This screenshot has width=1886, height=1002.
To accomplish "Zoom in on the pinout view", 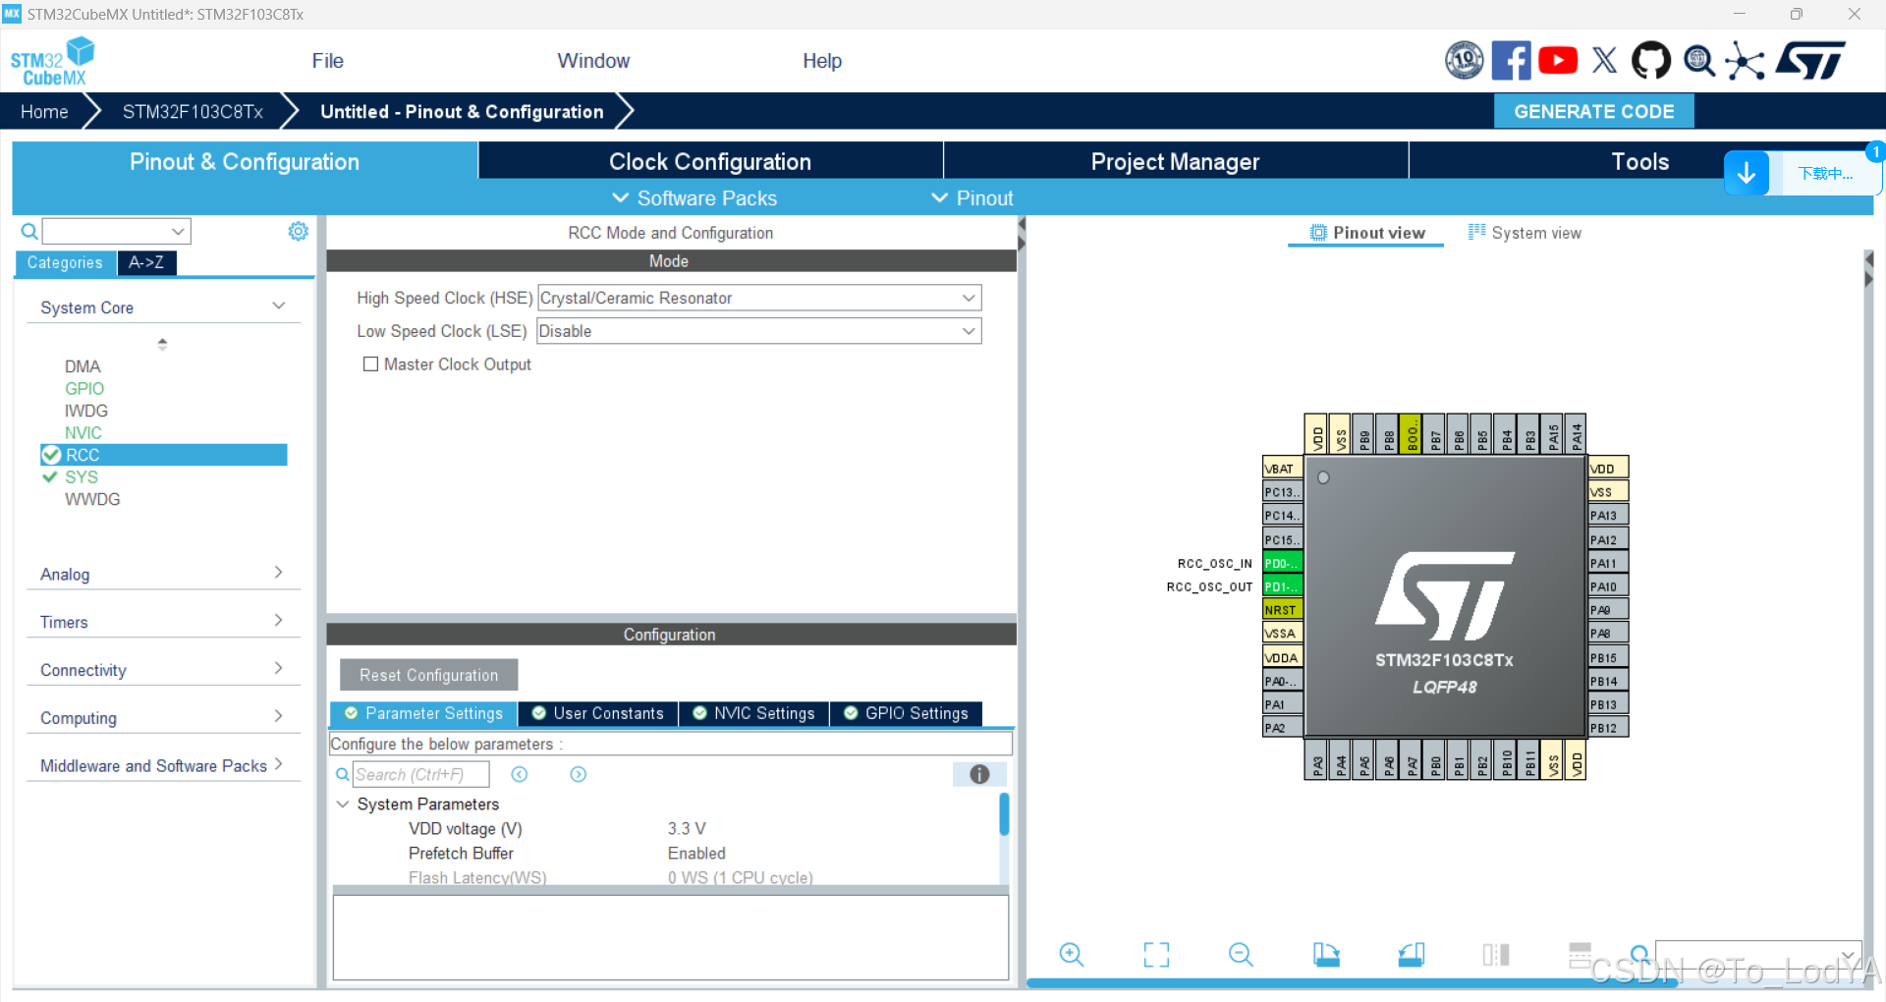I will 1072,954.
